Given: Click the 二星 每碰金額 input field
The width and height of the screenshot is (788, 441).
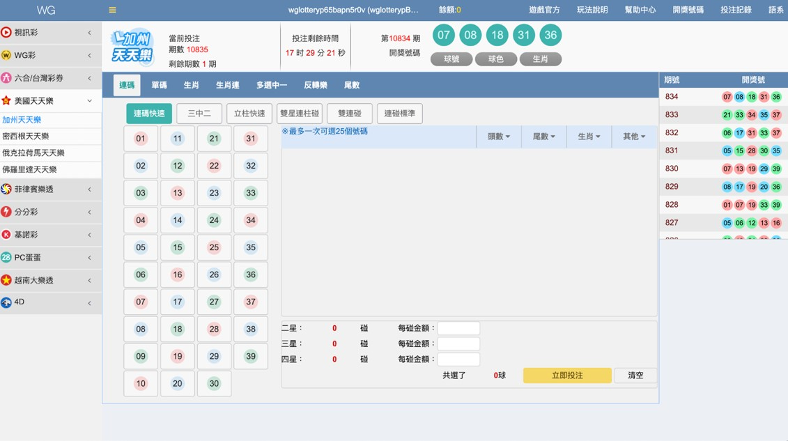Looking at the screenshot, I should (458, 328).
